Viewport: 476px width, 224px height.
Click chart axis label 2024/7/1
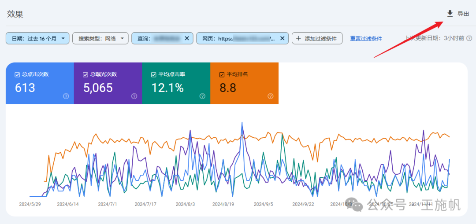click(x=107, y=204)
